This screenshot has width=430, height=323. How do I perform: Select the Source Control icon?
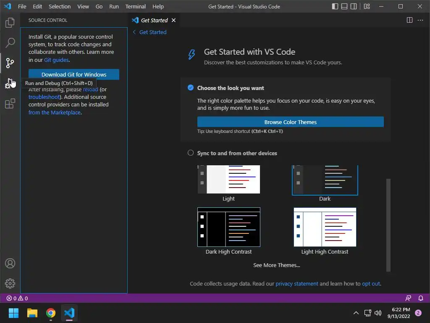(10, 63)
